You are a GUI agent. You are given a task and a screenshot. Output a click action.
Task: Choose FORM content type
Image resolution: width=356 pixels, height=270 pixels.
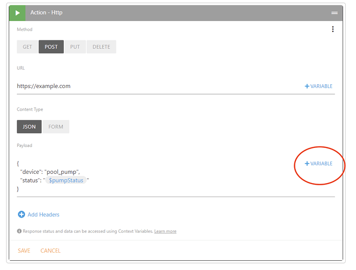(56, 126)
